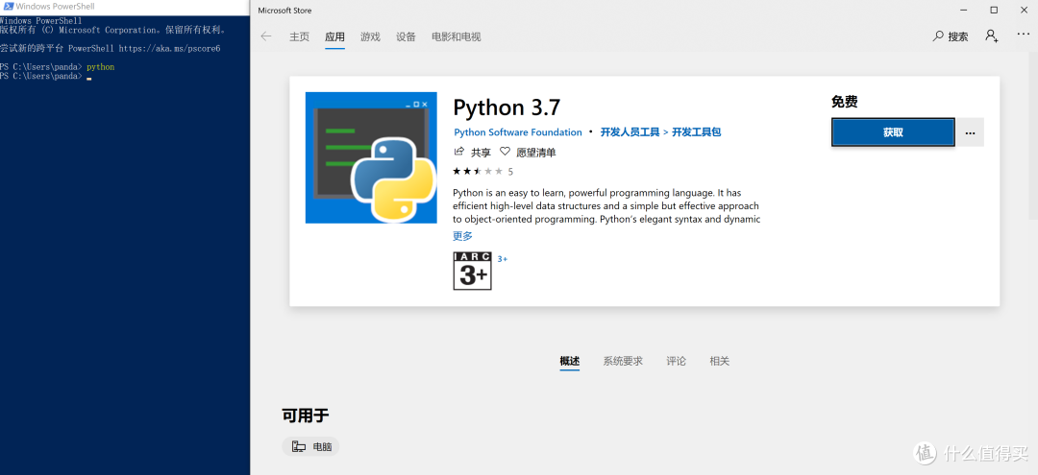The height and width of the screenshot is (475, 1038).
Task: Select the 评论 section tab
Action: click(676, 361)
